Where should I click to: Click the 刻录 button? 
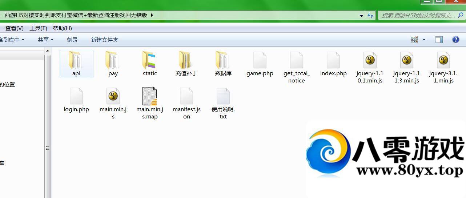pos(72,40)
